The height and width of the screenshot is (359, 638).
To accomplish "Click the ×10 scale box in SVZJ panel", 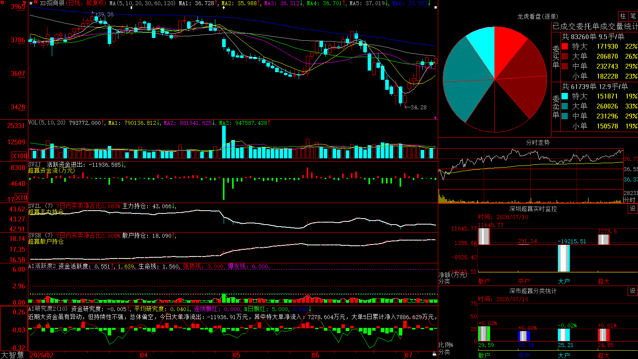I will [x=21, y=197].
